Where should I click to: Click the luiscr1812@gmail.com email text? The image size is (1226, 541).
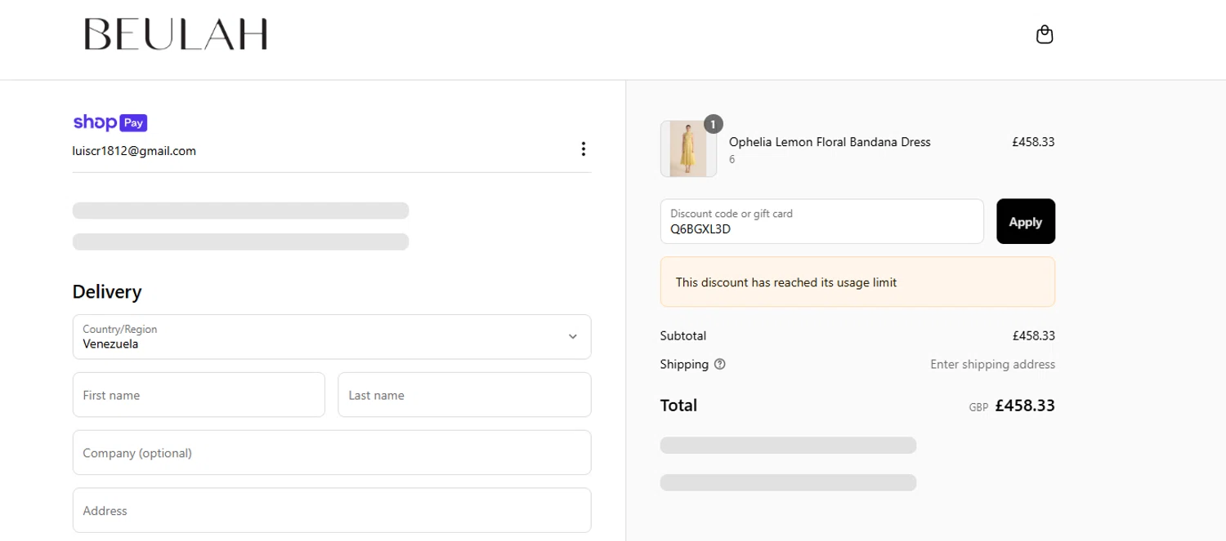pos(134,151)
